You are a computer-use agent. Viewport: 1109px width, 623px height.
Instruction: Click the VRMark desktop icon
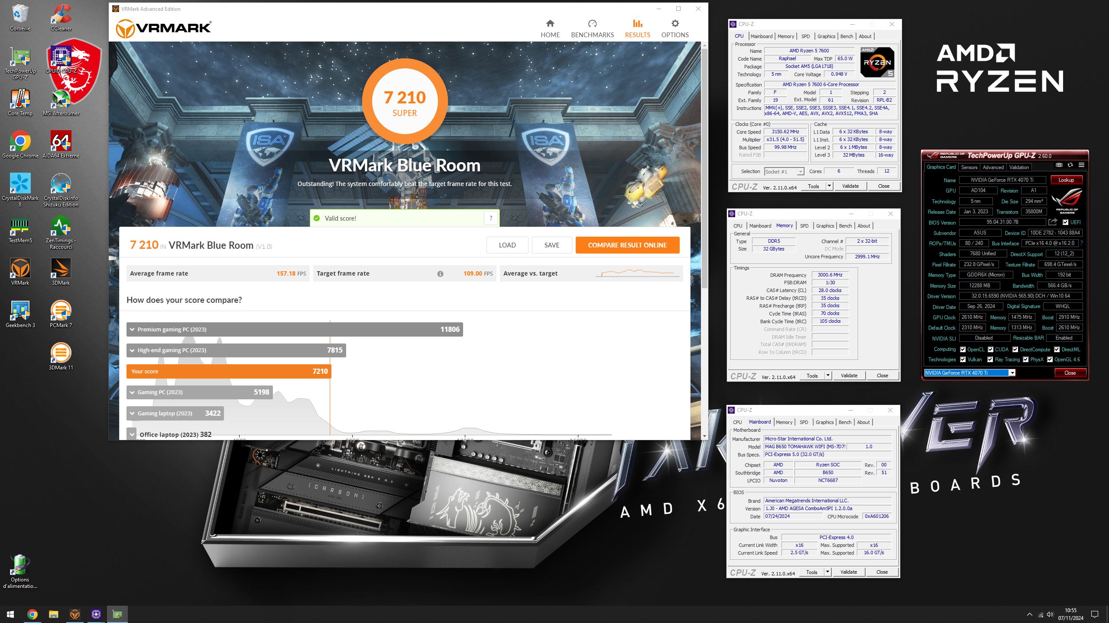20,272
